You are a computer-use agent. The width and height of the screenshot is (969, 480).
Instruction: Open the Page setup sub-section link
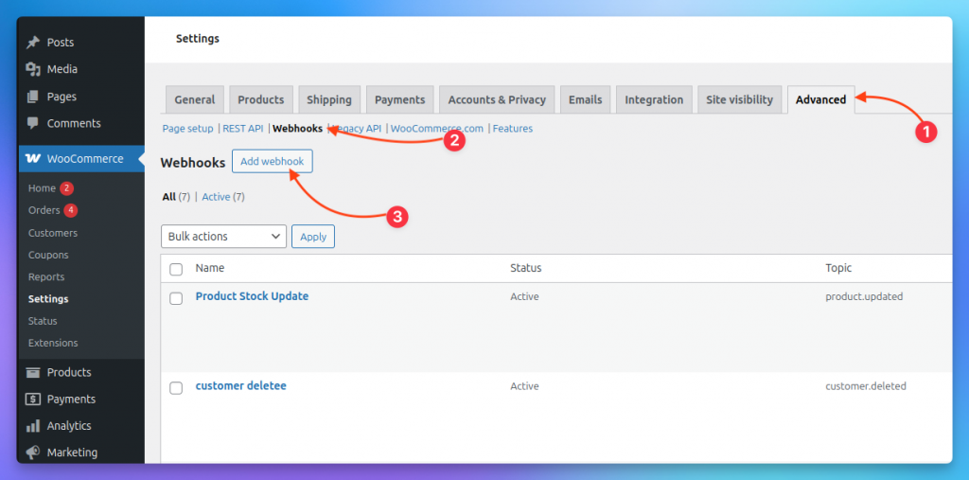tap(188, 129)
